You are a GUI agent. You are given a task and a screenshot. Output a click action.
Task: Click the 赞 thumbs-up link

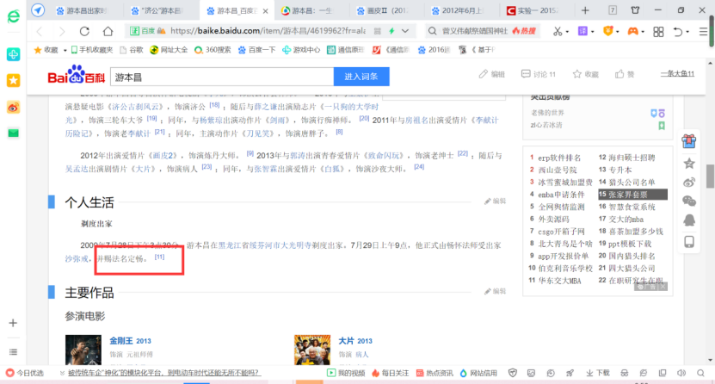coord(625,74)
